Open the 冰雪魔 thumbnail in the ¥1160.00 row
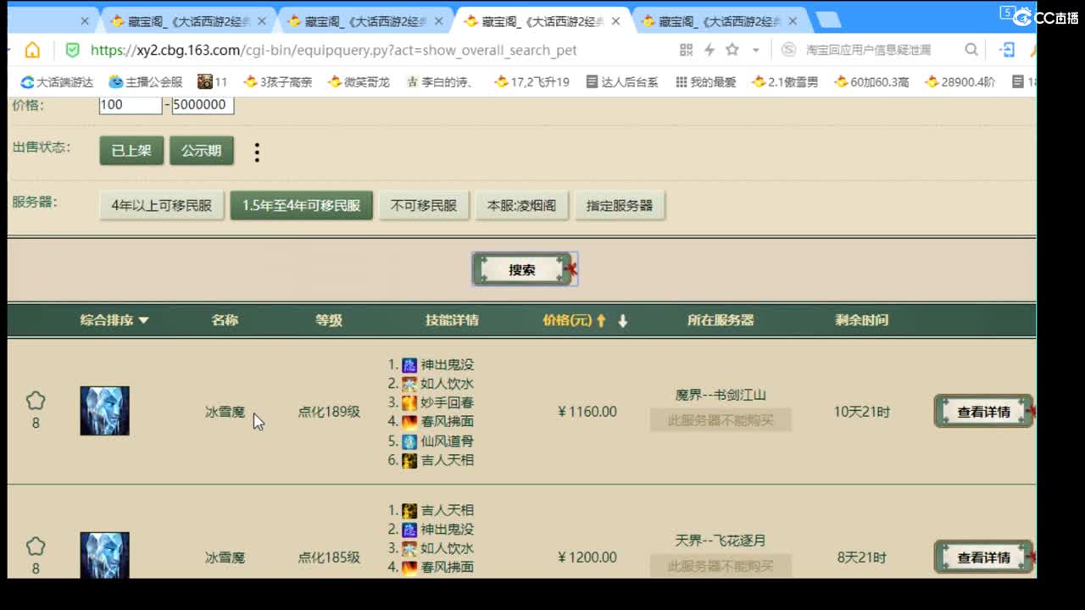 pos(104,411)
